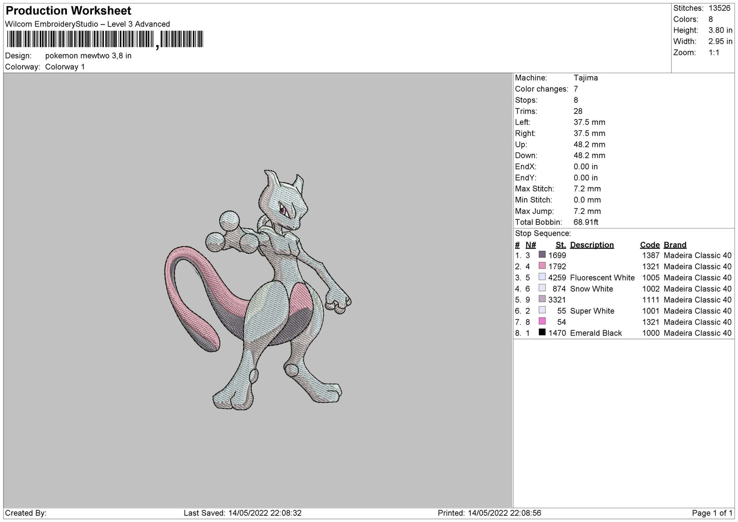The image size is (738, 522).
Task: Click the Zoom value 1:1
Action: (714, 53)
